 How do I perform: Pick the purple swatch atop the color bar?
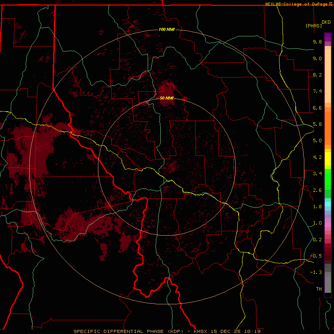328,37
